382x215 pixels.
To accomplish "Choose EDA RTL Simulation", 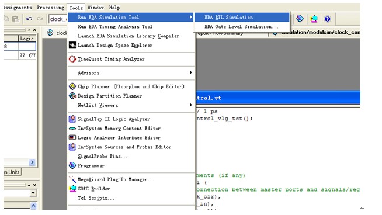I will 242,18.
